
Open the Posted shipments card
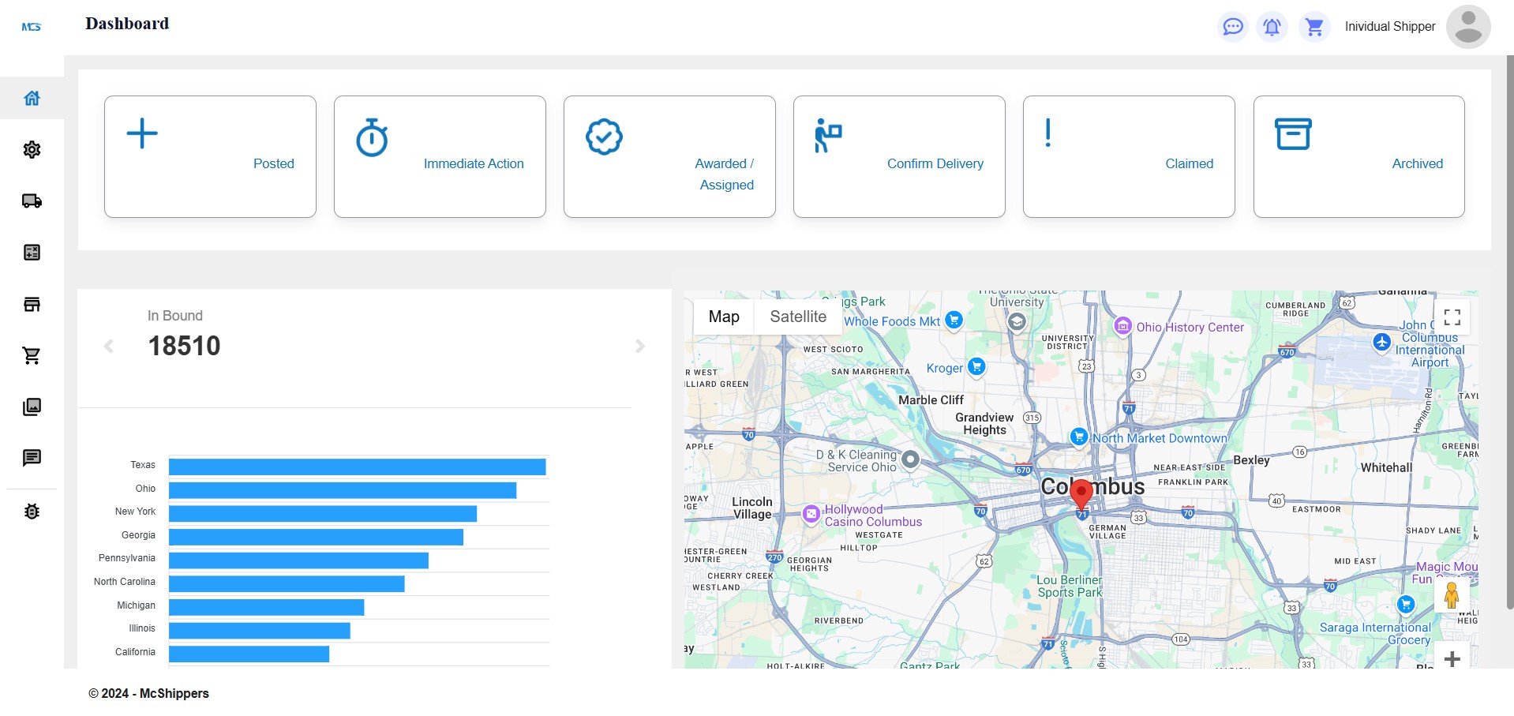pyautogui.click(x=210, y=156)
